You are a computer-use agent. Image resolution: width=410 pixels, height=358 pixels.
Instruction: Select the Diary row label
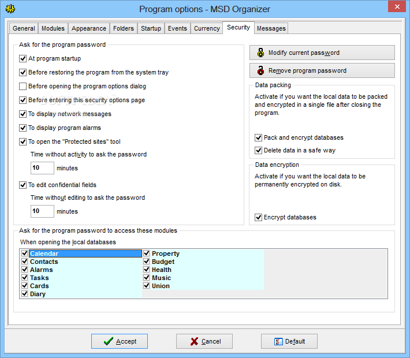38,294
